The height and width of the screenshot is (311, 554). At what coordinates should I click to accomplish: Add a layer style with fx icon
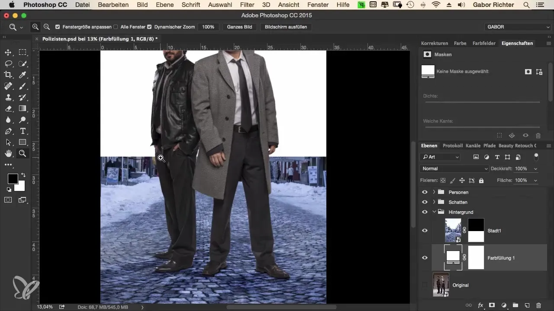(480, 305)
